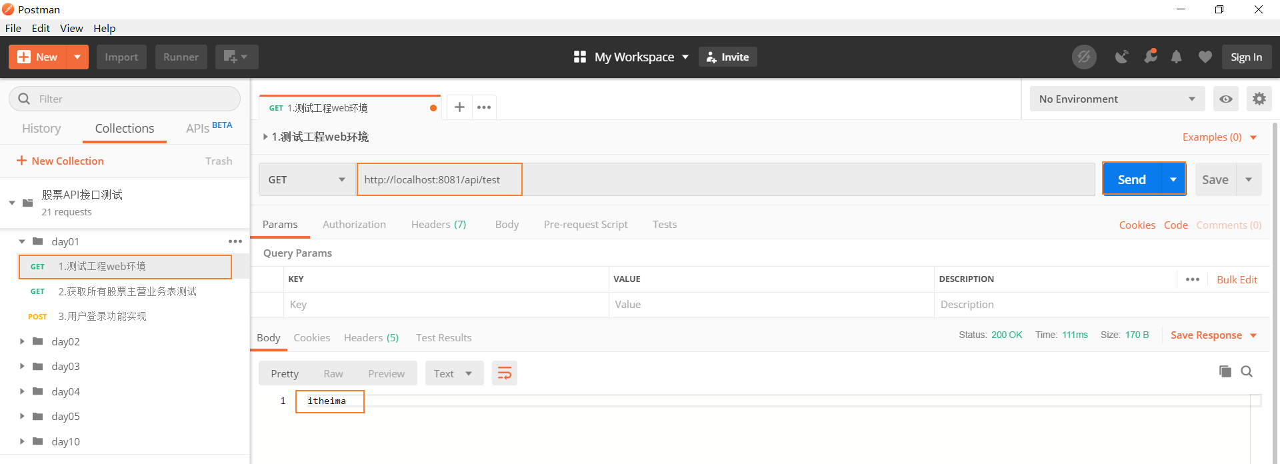Click the New Collection link
The image size is (1280, 464).
coord(60,161)
